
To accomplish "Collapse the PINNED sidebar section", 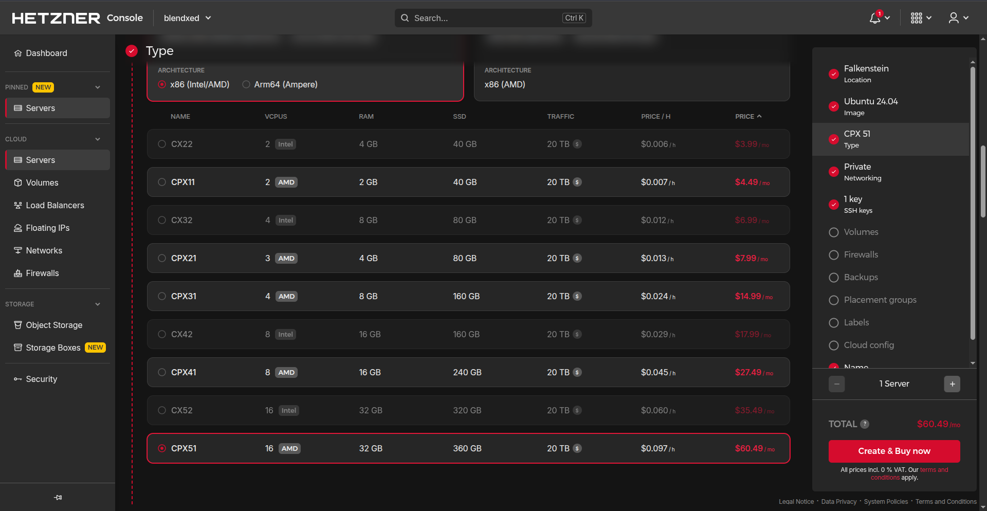I will 98,87.
